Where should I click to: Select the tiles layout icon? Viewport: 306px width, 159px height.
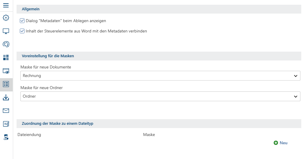tap(6, 58)
